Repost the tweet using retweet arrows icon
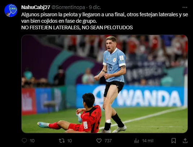The image size is (193, 147). pyautogui.click(x=62, y=140)
